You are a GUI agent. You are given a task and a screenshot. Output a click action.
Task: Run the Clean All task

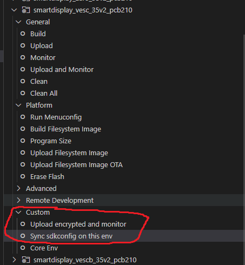[x=44, y=94]
